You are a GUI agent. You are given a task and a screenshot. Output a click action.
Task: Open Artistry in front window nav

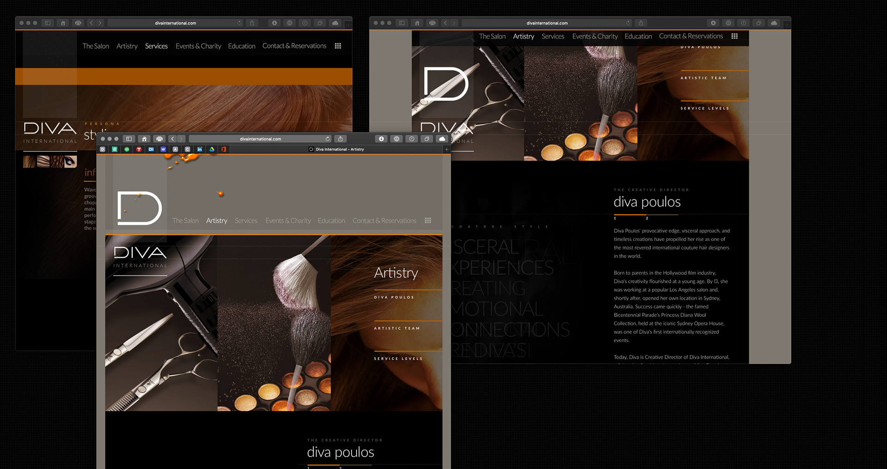pyautogui.click(x=217, y=221)
